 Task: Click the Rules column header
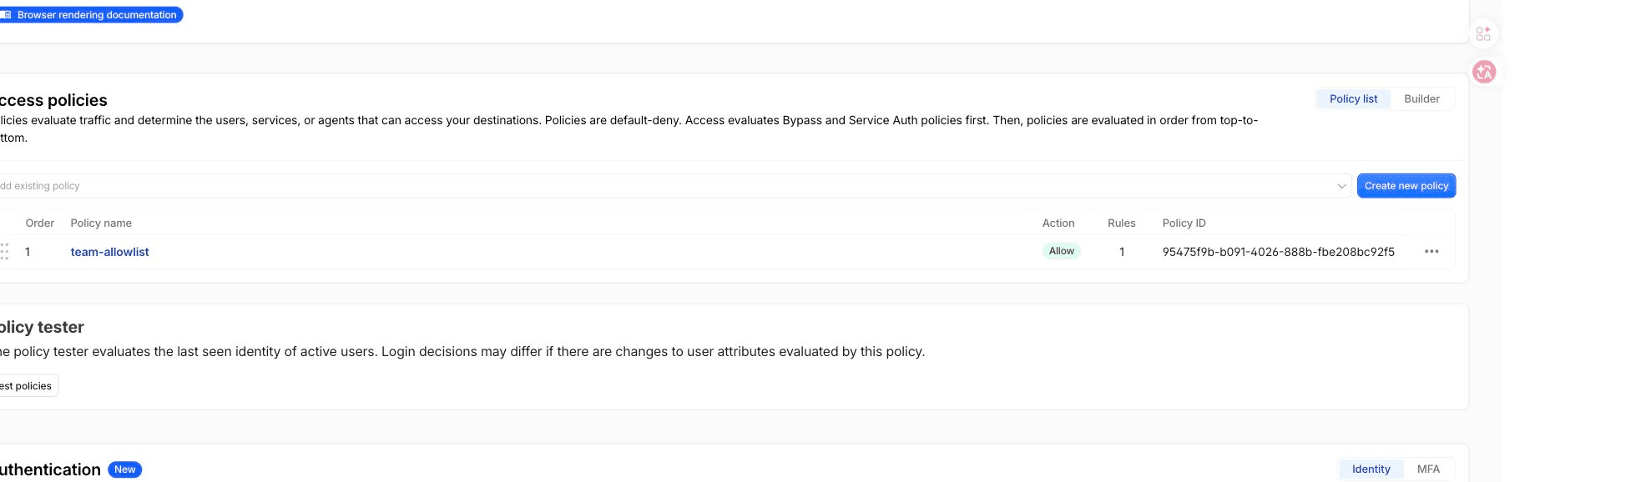coord(1121,223)
